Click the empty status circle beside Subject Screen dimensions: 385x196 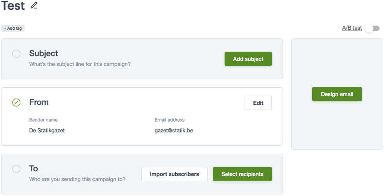pos(16,54)
